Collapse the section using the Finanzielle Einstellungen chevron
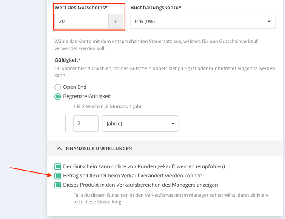 click(59, 149)
